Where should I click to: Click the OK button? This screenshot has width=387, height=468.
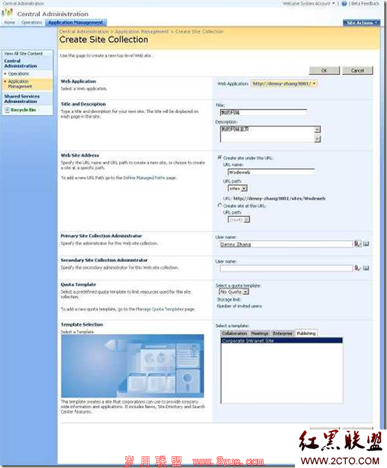pos(324,70)
